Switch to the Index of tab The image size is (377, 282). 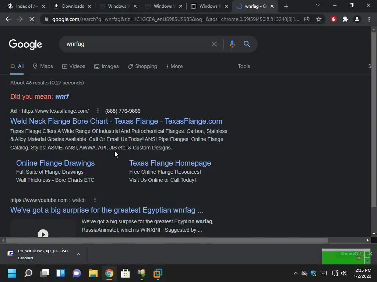click(23, 6)
